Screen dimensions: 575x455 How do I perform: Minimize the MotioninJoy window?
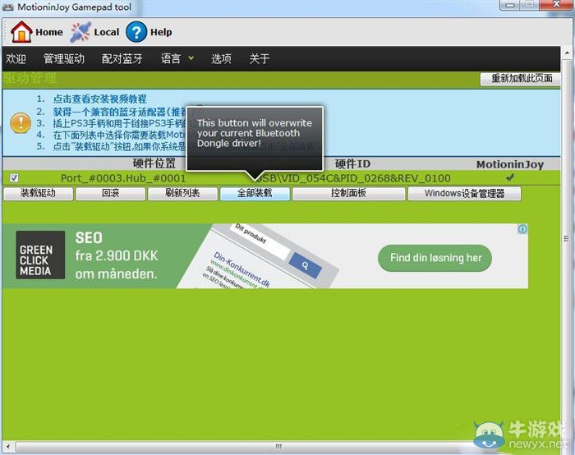(x=510, y=5)
